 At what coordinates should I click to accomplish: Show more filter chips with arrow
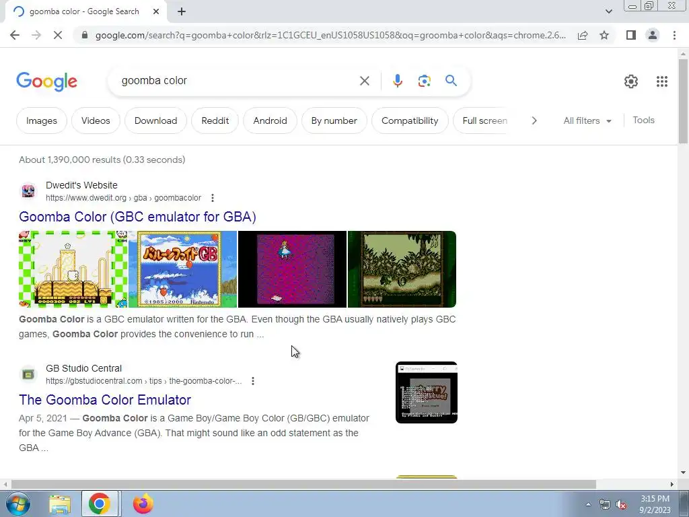coord(534,120)
